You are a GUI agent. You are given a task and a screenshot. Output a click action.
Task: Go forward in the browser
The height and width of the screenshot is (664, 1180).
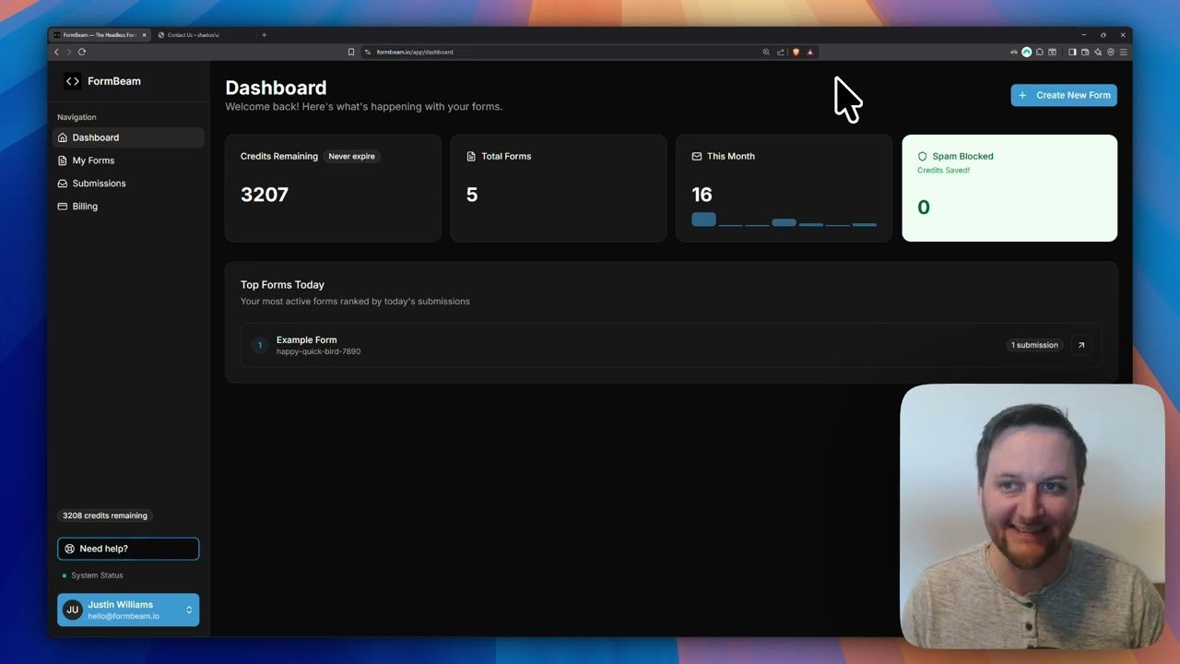69,52
